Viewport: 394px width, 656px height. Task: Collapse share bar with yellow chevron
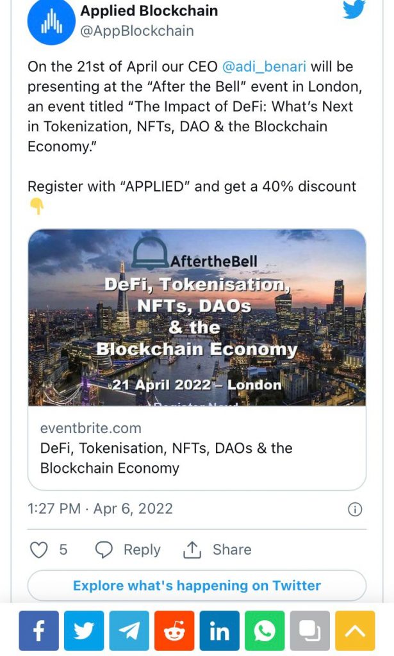[x=354, y=631]
